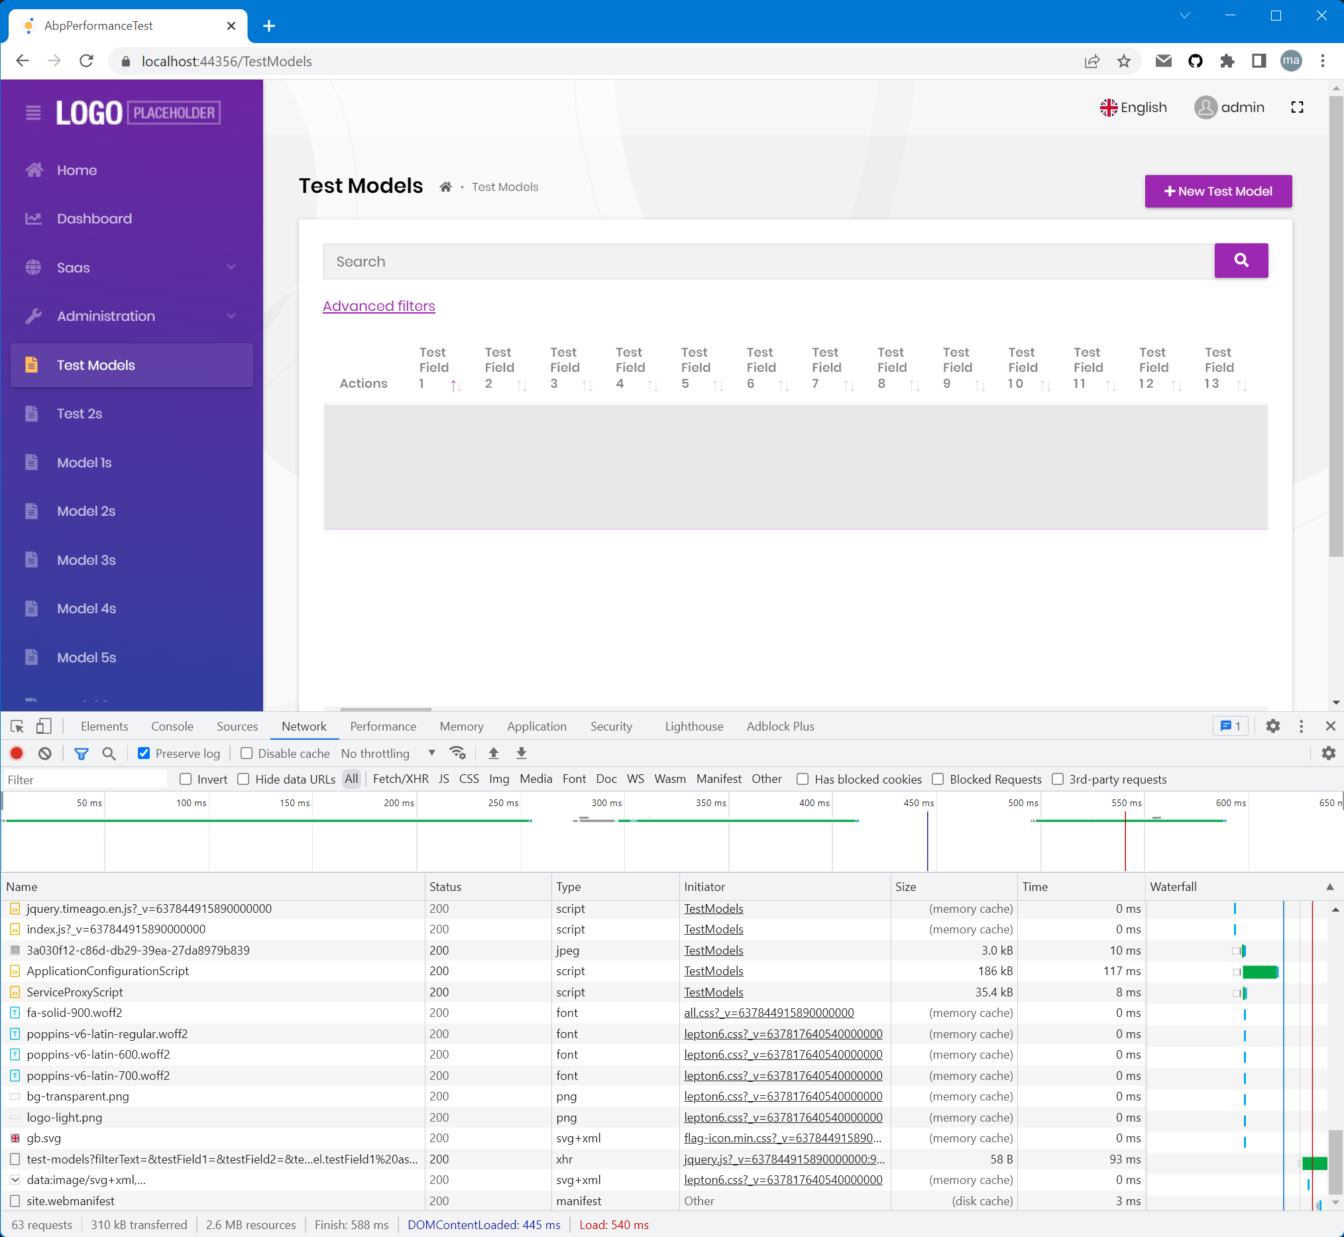The image size is (1344, 1237).
Task: Switch to the Console tab
Action: [172, 727]
